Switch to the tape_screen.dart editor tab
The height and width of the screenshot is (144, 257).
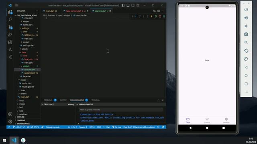click(76, 11)
